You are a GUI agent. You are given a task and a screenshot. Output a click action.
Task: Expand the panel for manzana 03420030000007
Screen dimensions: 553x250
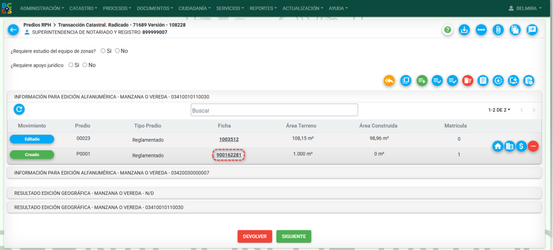(x=274, y=173)
